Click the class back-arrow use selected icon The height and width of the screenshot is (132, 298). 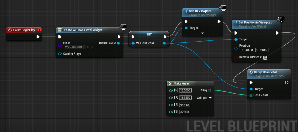coord(88,47)
